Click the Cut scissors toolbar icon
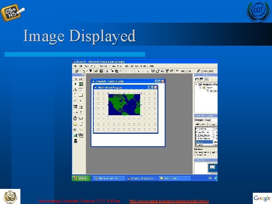272x204 pixels. [107, 71]
